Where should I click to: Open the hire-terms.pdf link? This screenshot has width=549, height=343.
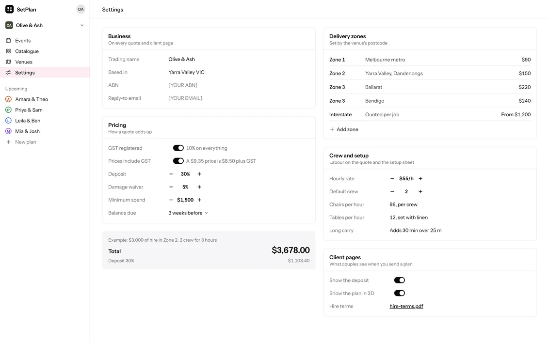[x=406, y=306]
